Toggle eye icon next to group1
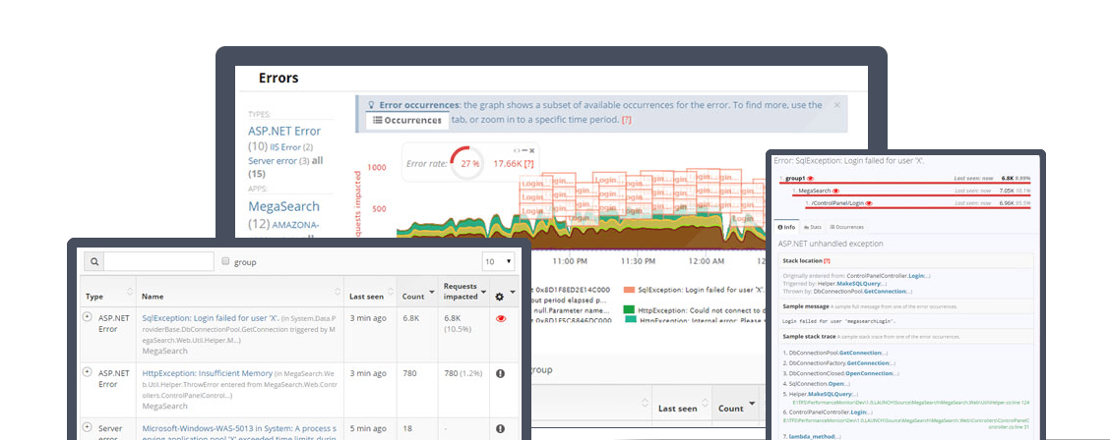This screenshot has height=440, width=1110. click(810, 179)
